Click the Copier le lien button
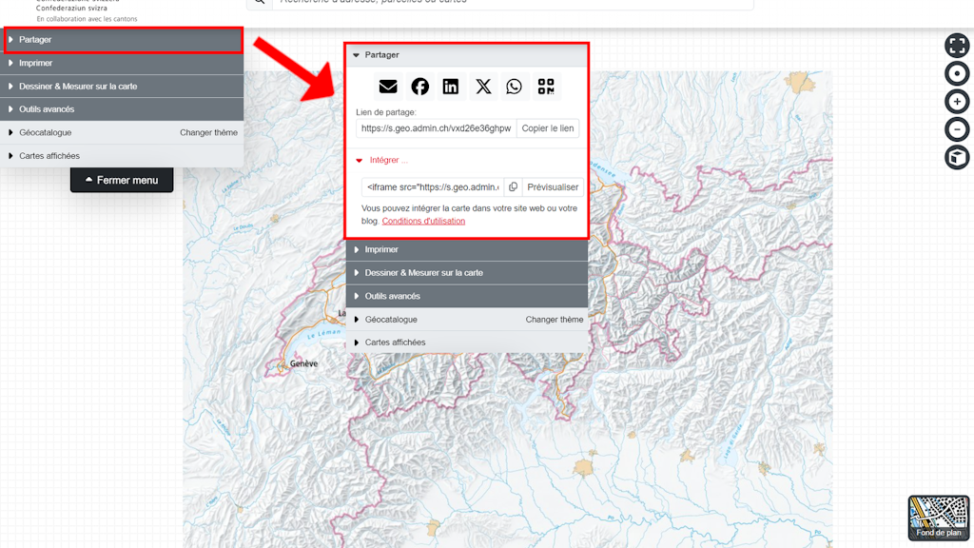Viewport: 974px width, 548px height. pyautogui.click(x=548, y=128)
